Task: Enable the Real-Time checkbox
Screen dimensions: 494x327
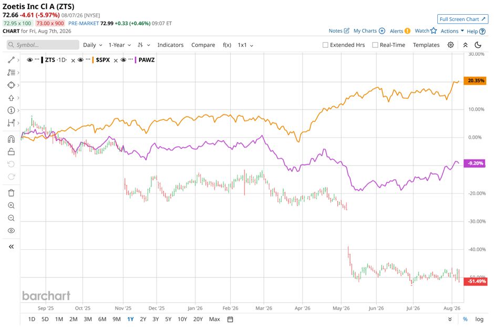Action: click(x=375, y=45)
